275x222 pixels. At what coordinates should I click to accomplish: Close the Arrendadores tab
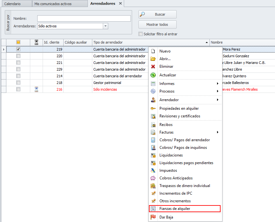coord(120,3)
